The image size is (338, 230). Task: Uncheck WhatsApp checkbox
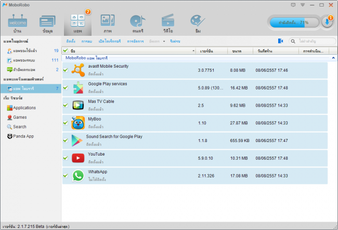[66, 176]
